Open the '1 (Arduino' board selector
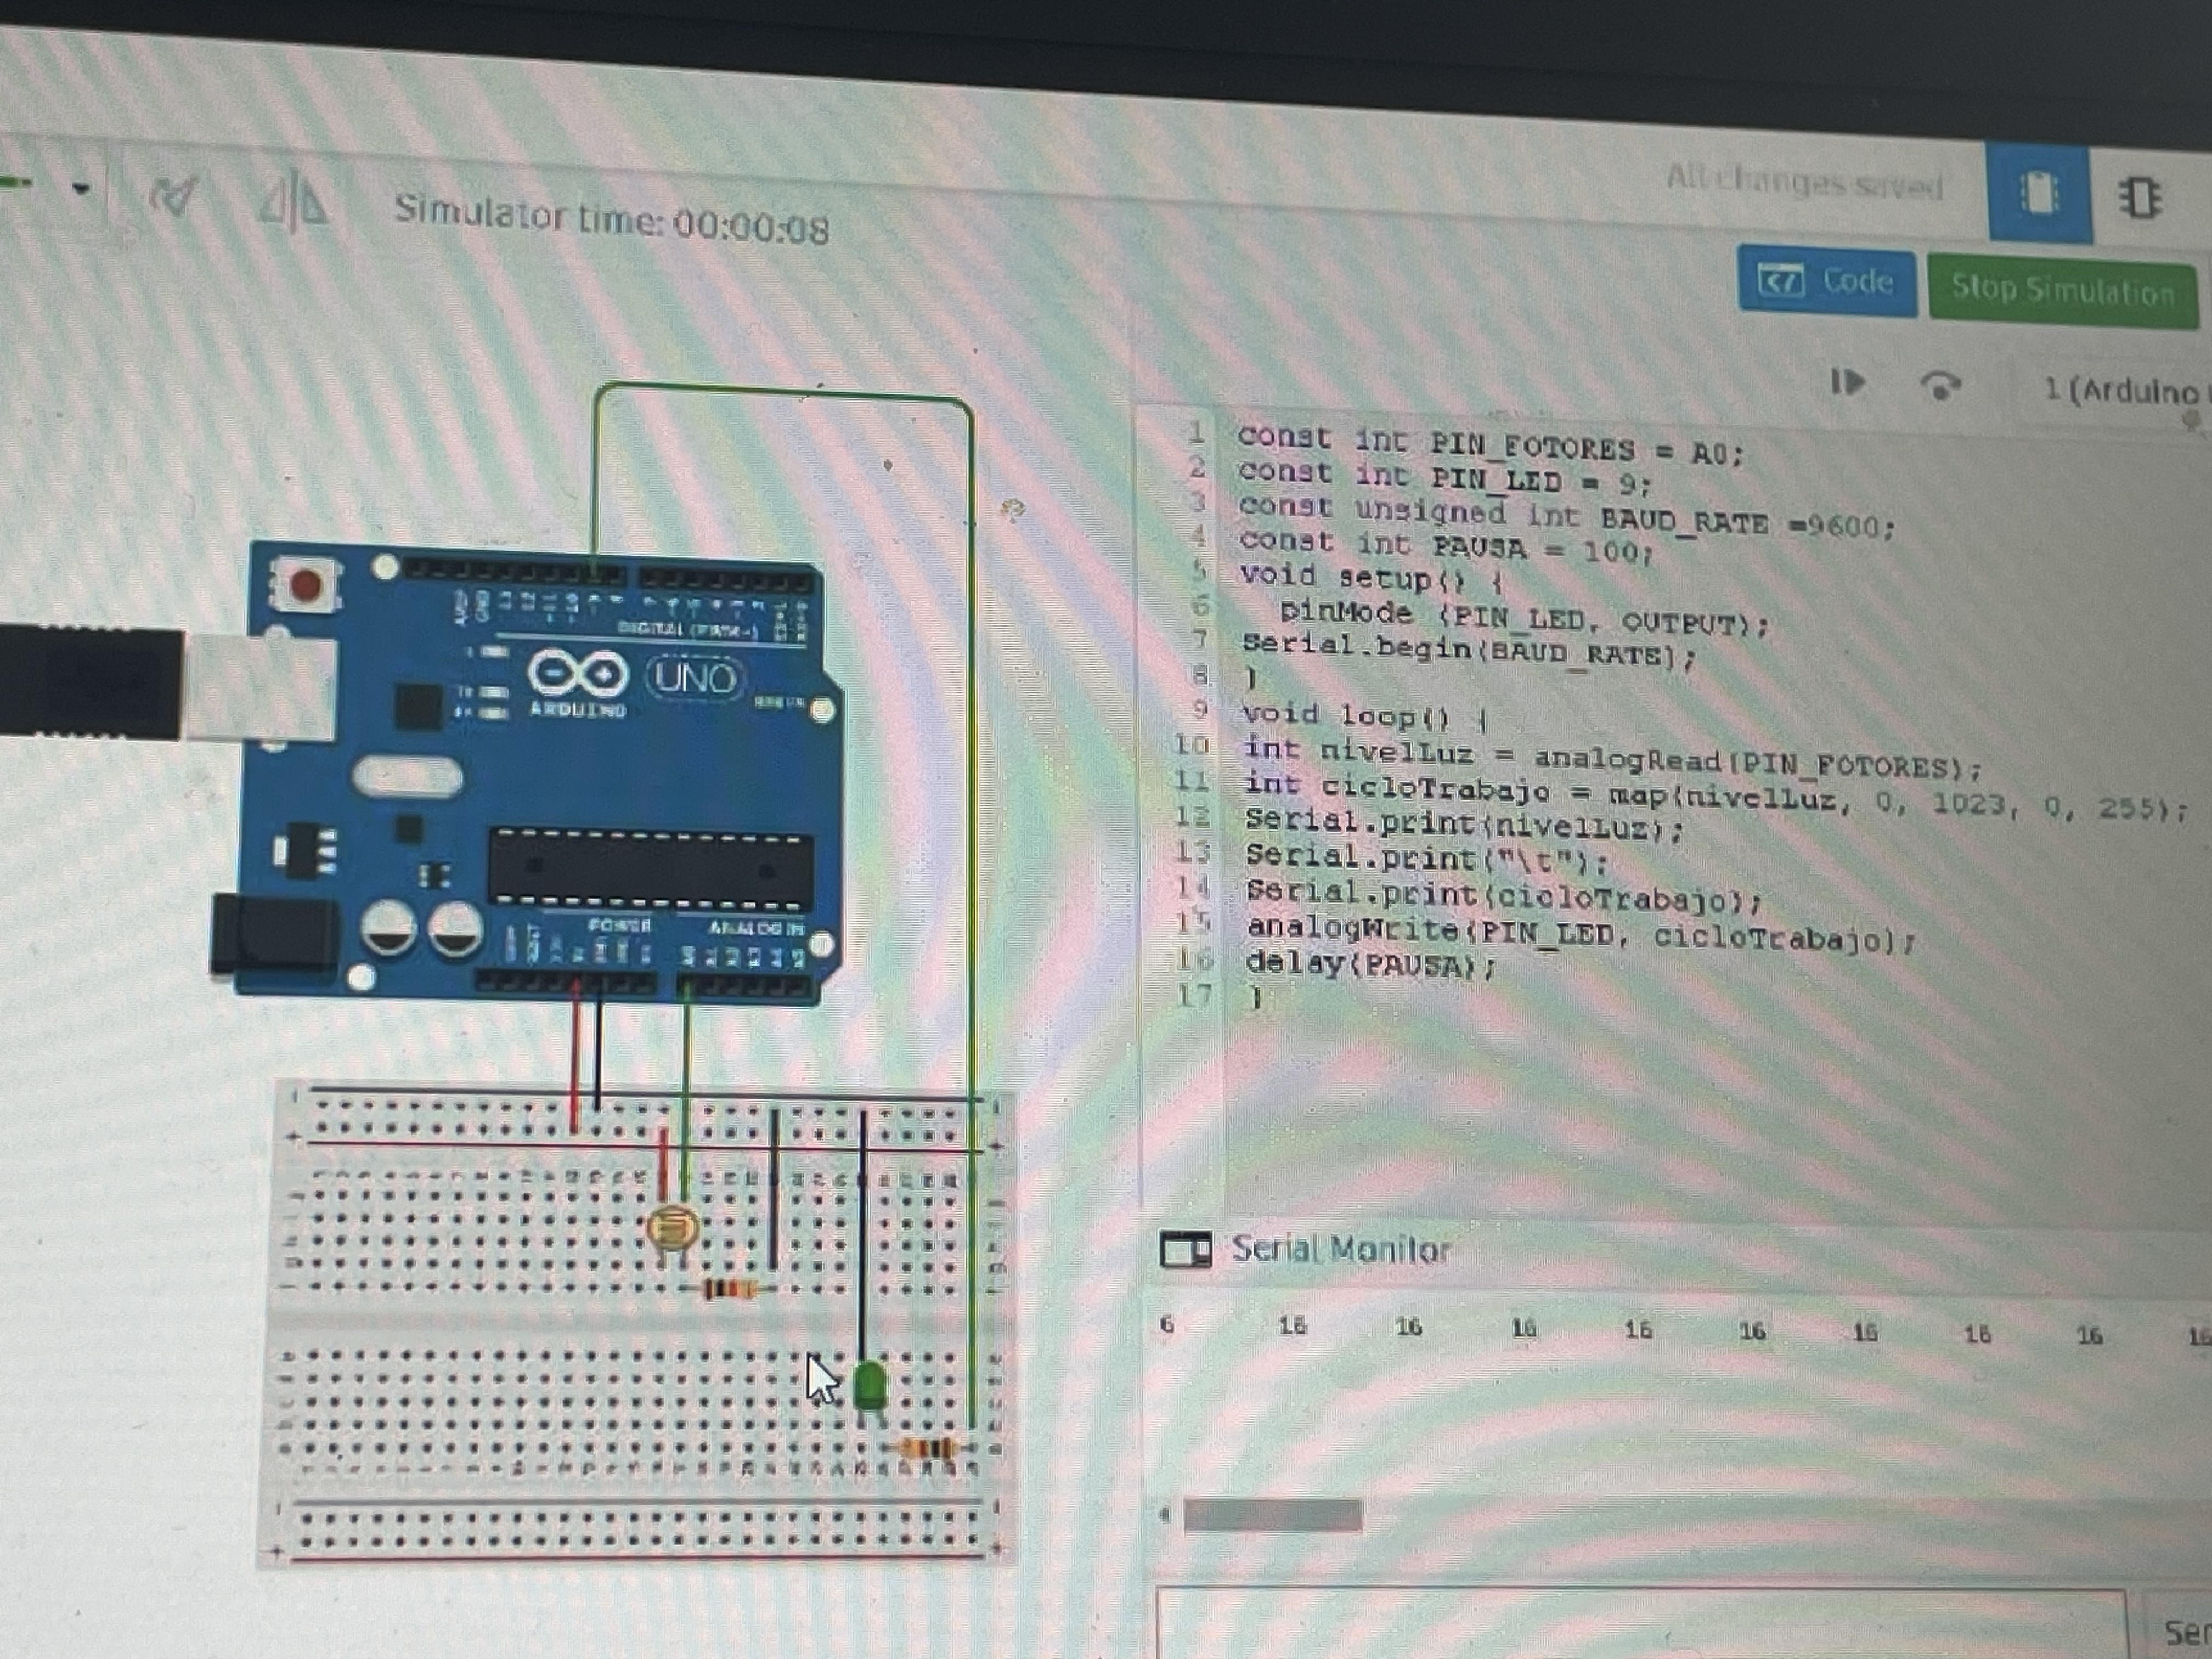This screenshot has width=2212, height=1659. click(2120, 390)
